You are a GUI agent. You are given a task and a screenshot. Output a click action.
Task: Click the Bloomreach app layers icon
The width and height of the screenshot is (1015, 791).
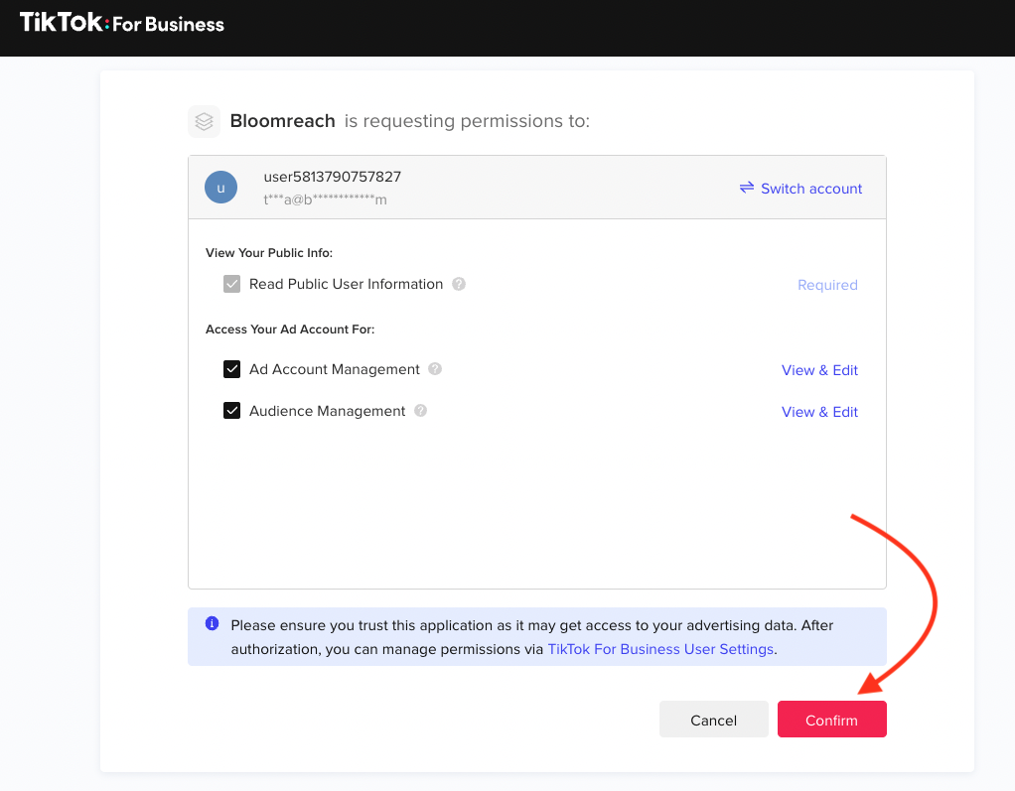point(204,122)
